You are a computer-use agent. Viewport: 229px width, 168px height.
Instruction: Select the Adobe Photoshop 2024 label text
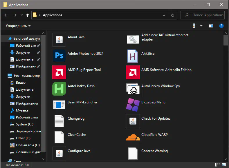[85, 54]
